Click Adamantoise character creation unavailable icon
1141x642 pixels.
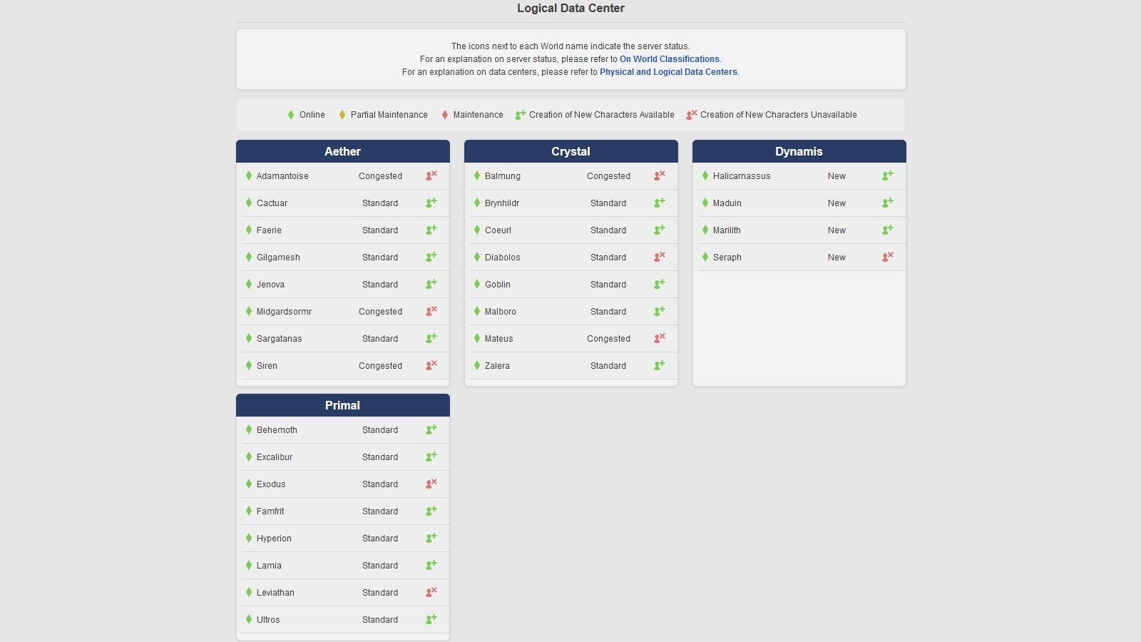(431, 175)
